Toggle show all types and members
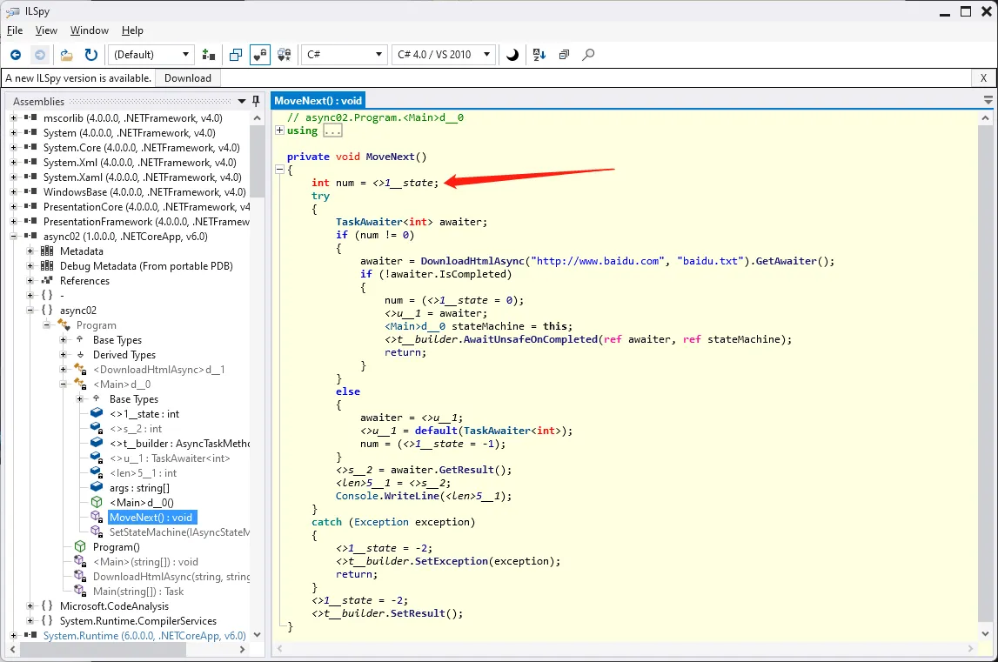998x662 pixels. click(285, 55)
